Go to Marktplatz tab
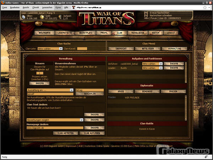The height and width of the screenshot is (160, 213). 86,33
